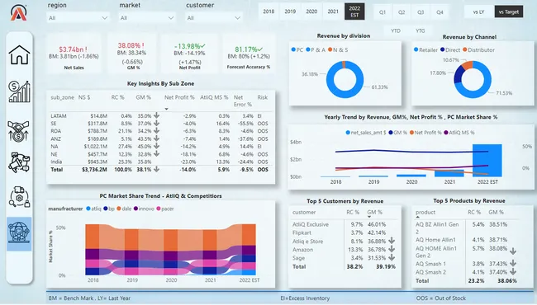Click the customer column header

pos(304,212)
